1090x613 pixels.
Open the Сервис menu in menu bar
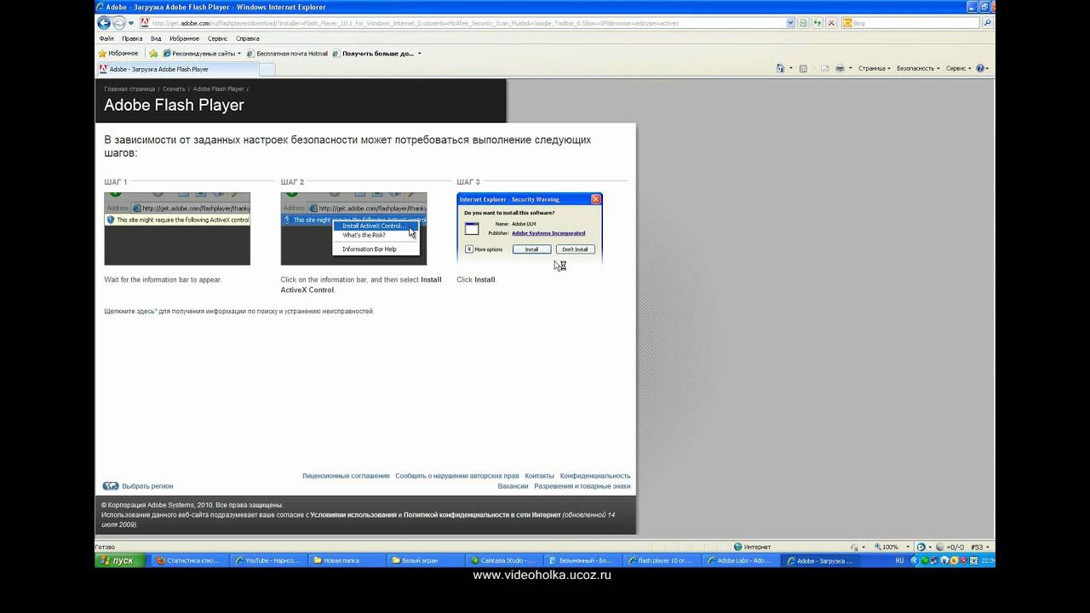pos(217,38)
